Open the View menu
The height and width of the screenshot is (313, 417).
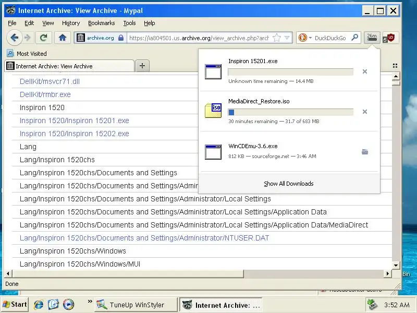tap(48, 23)
